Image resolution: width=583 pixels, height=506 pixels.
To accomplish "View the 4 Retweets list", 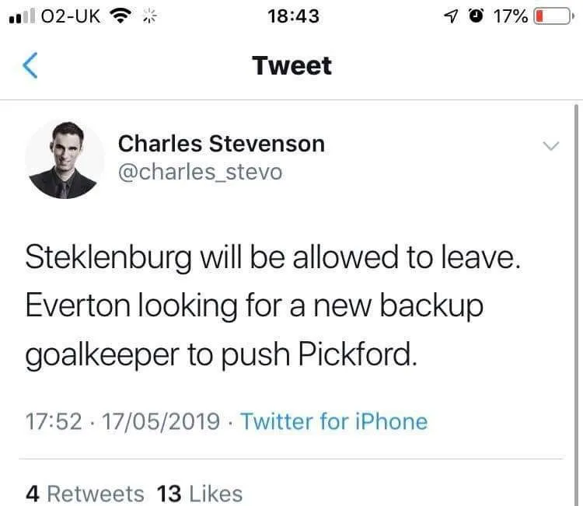I will pyautogui.click(x=85, y=494).
